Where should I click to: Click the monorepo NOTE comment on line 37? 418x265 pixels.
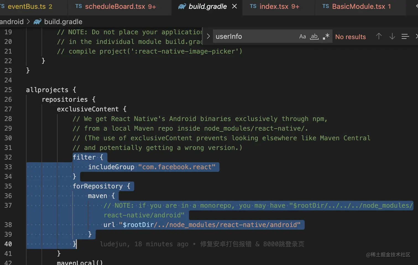pyautogui.click(x=258, y=210)
